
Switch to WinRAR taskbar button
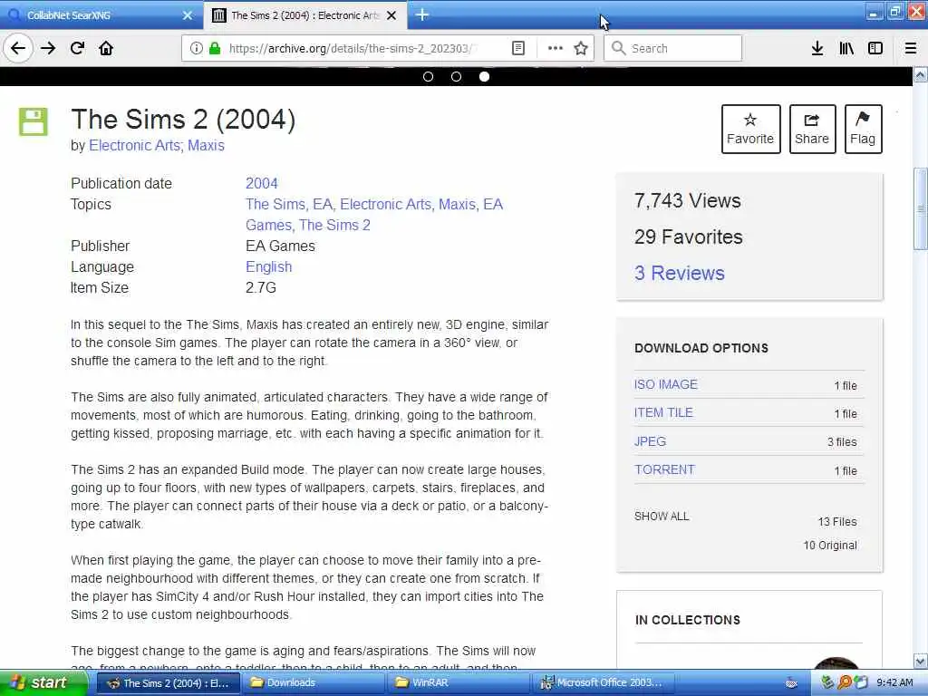[458, 682]
